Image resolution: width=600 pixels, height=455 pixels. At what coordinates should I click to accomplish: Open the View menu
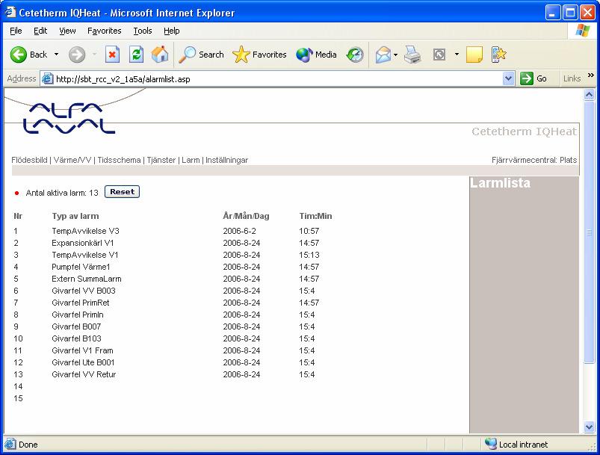[x=67, y=31]
